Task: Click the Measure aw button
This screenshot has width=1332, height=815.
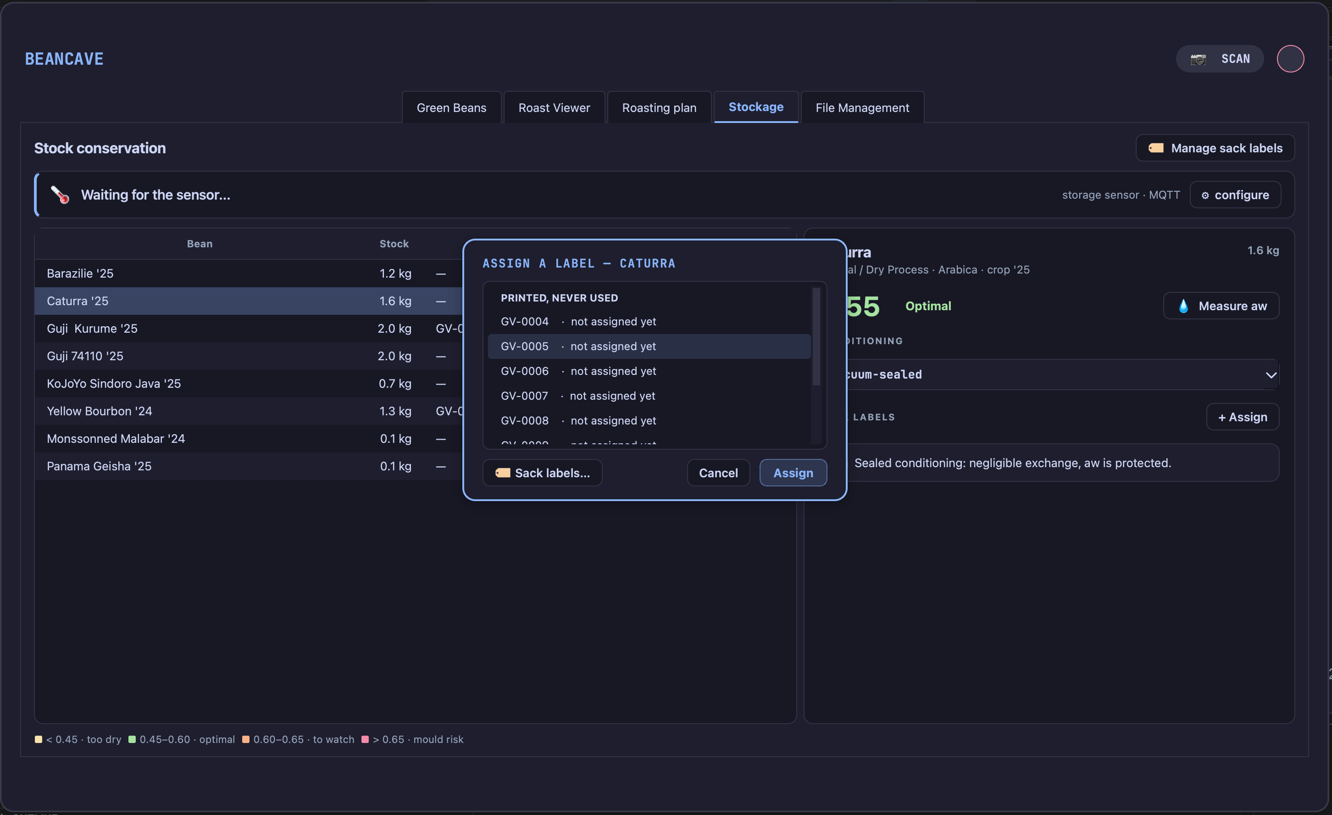Action: [x=1221, y=306]
